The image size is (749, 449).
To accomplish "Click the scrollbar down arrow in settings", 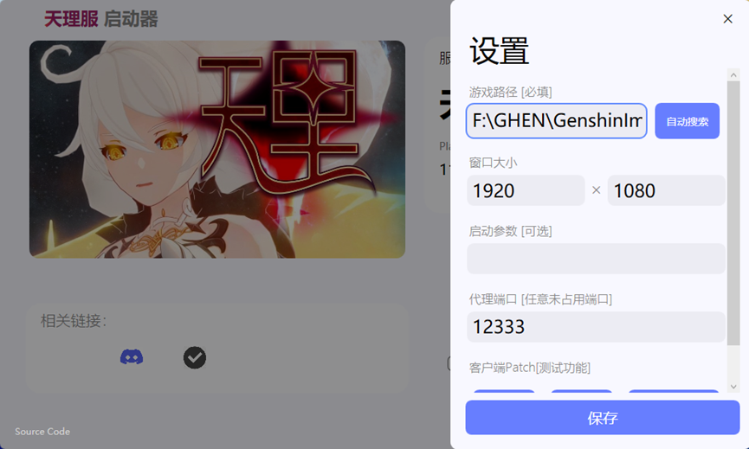I will click(733, 387).
